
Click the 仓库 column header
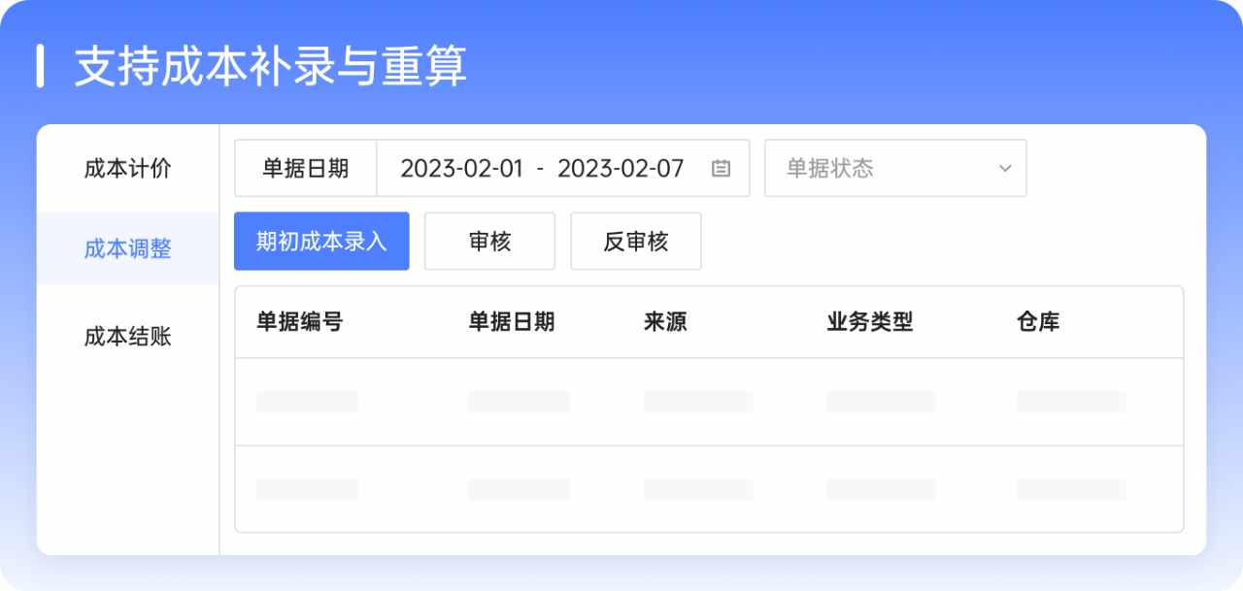point(1038,322)
